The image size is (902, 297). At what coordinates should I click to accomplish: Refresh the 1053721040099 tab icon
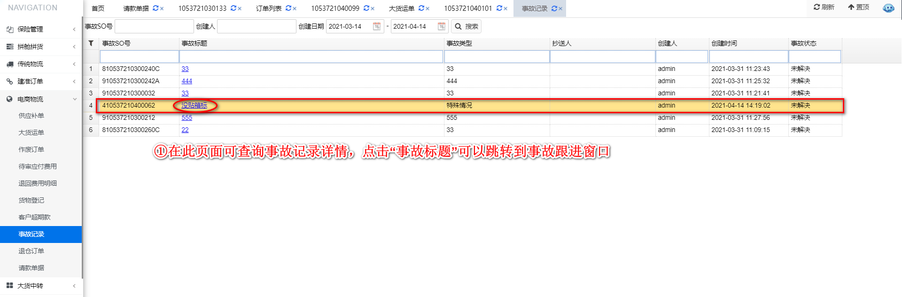[366, 8]
